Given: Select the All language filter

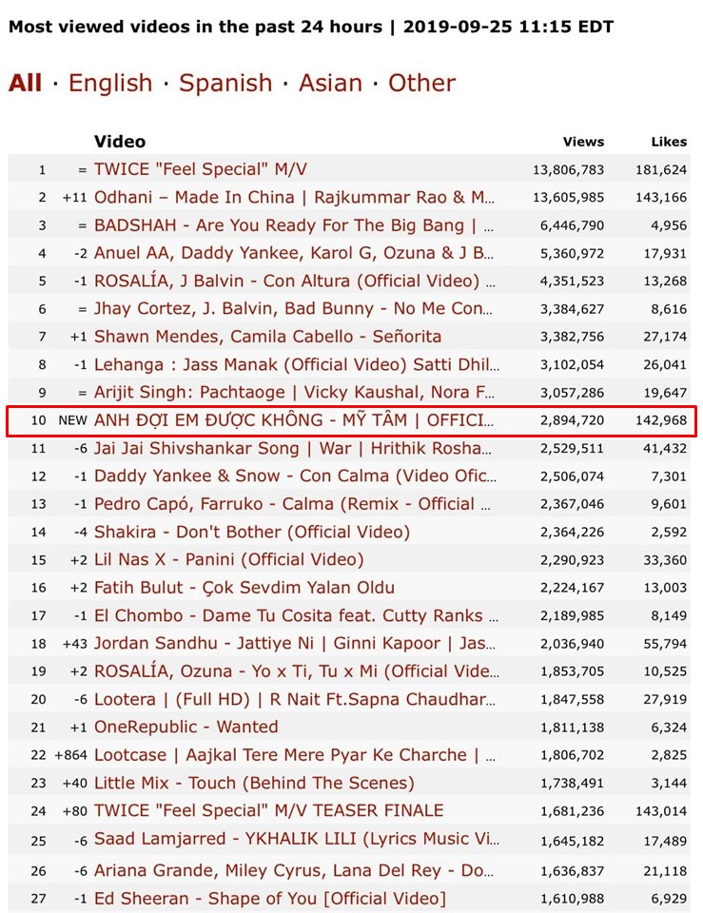Looking at the screenshot, I should pos(25,83).
